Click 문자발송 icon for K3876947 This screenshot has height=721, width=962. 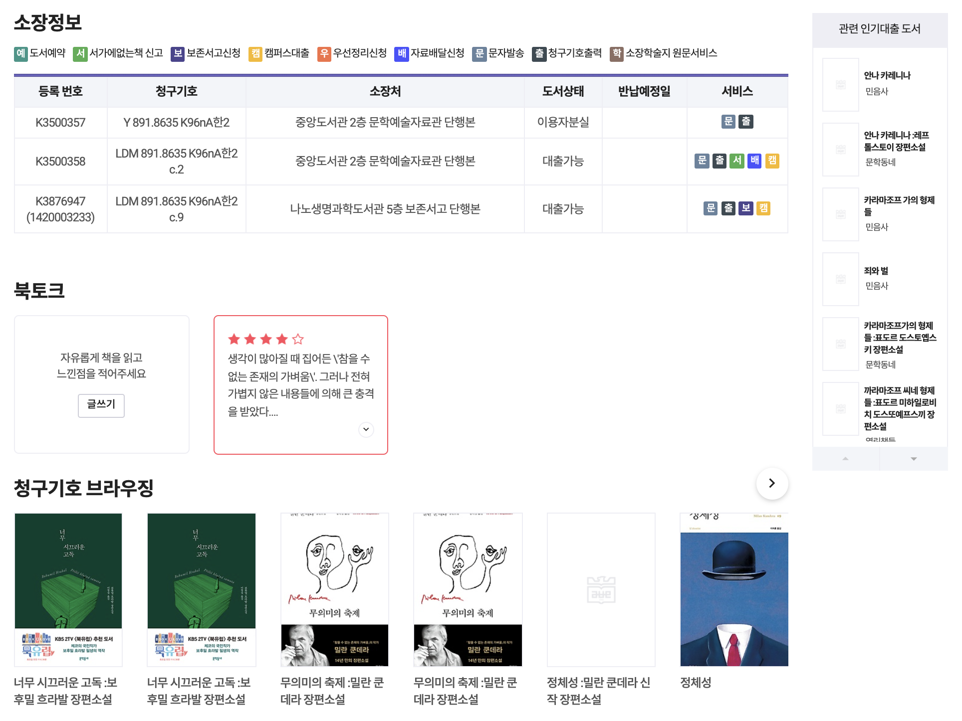[711, 208]
